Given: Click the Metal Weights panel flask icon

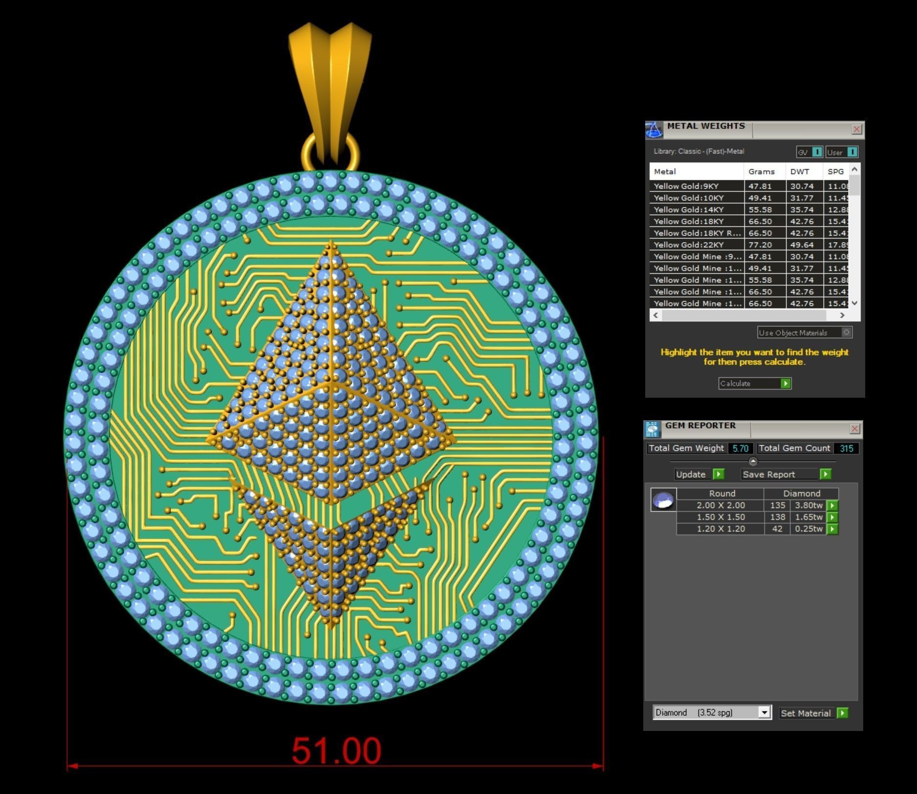Looking at the screenshot, I should [654, 130].
